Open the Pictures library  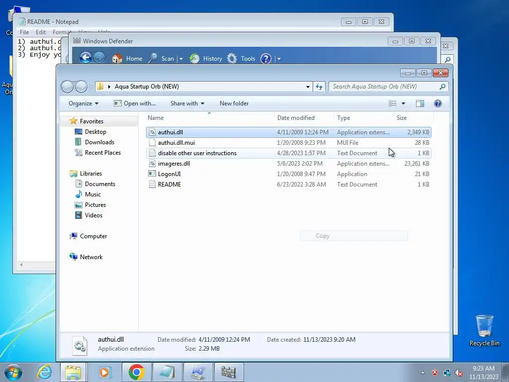(x=95, y=204)
